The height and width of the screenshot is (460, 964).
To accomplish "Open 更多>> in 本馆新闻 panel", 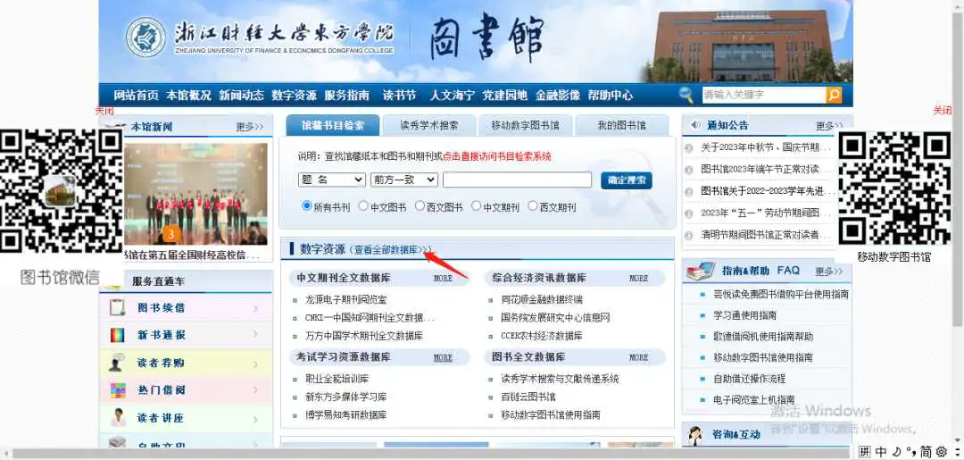I will tap(250, 127).
